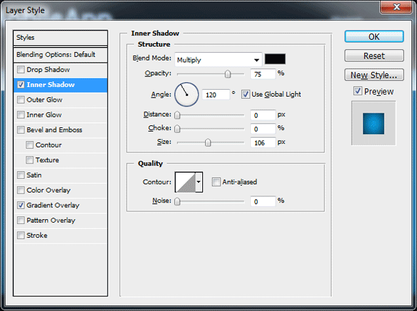This screenshot has width=417, height=311.
Task: Open the Blend Mode Multiply dropdown
Action: click(x=218, y=60)
